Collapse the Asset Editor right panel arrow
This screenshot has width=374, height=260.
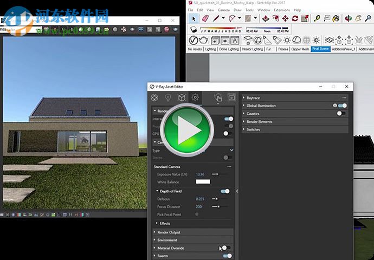coord(237,191)
